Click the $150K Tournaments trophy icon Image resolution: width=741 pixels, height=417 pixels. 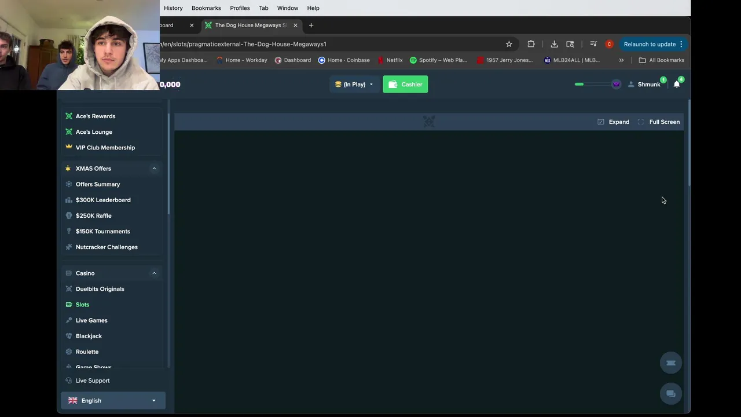(x=69, y=231)
